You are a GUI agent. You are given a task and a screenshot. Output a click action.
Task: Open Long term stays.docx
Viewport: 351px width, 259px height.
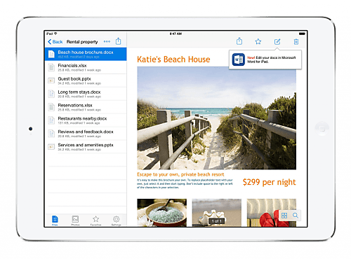(86, 94)
